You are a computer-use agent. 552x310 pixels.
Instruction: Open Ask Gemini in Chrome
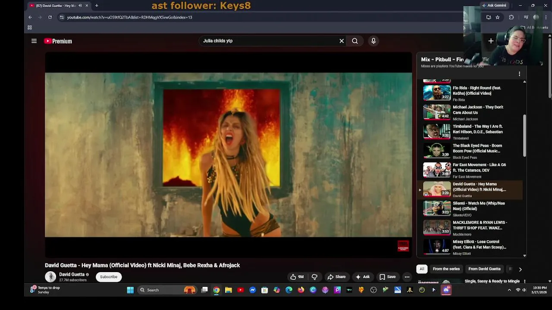pyautogui.click(x=494, y=6)
